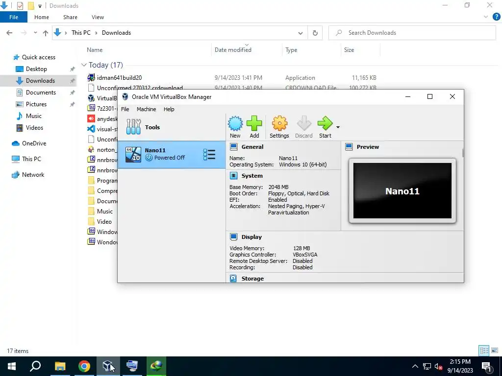
Task: Open the VirtualBox Help menu
Action: click(169, 109)
